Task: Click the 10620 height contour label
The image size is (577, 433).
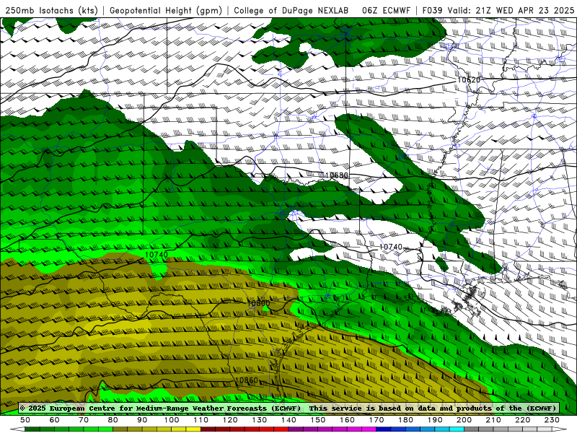Action: coord(469,80)
